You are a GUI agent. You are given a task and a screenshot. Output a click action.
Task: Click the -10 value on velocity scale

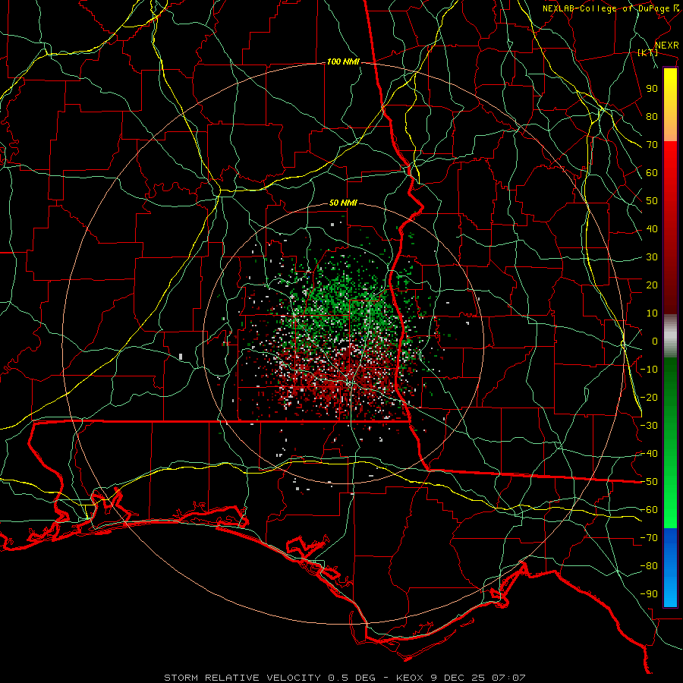click(x=649, y=370)
